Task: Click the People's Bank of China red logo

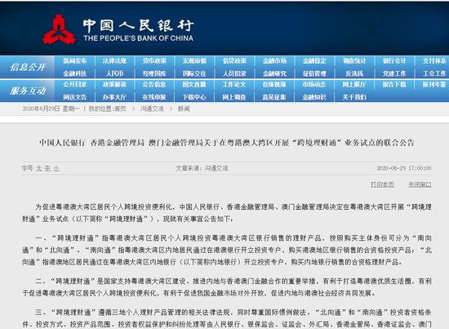Action: (60, 29)
